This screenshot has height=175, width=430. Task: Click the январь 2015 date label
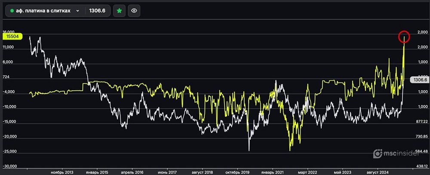[97, 172]
